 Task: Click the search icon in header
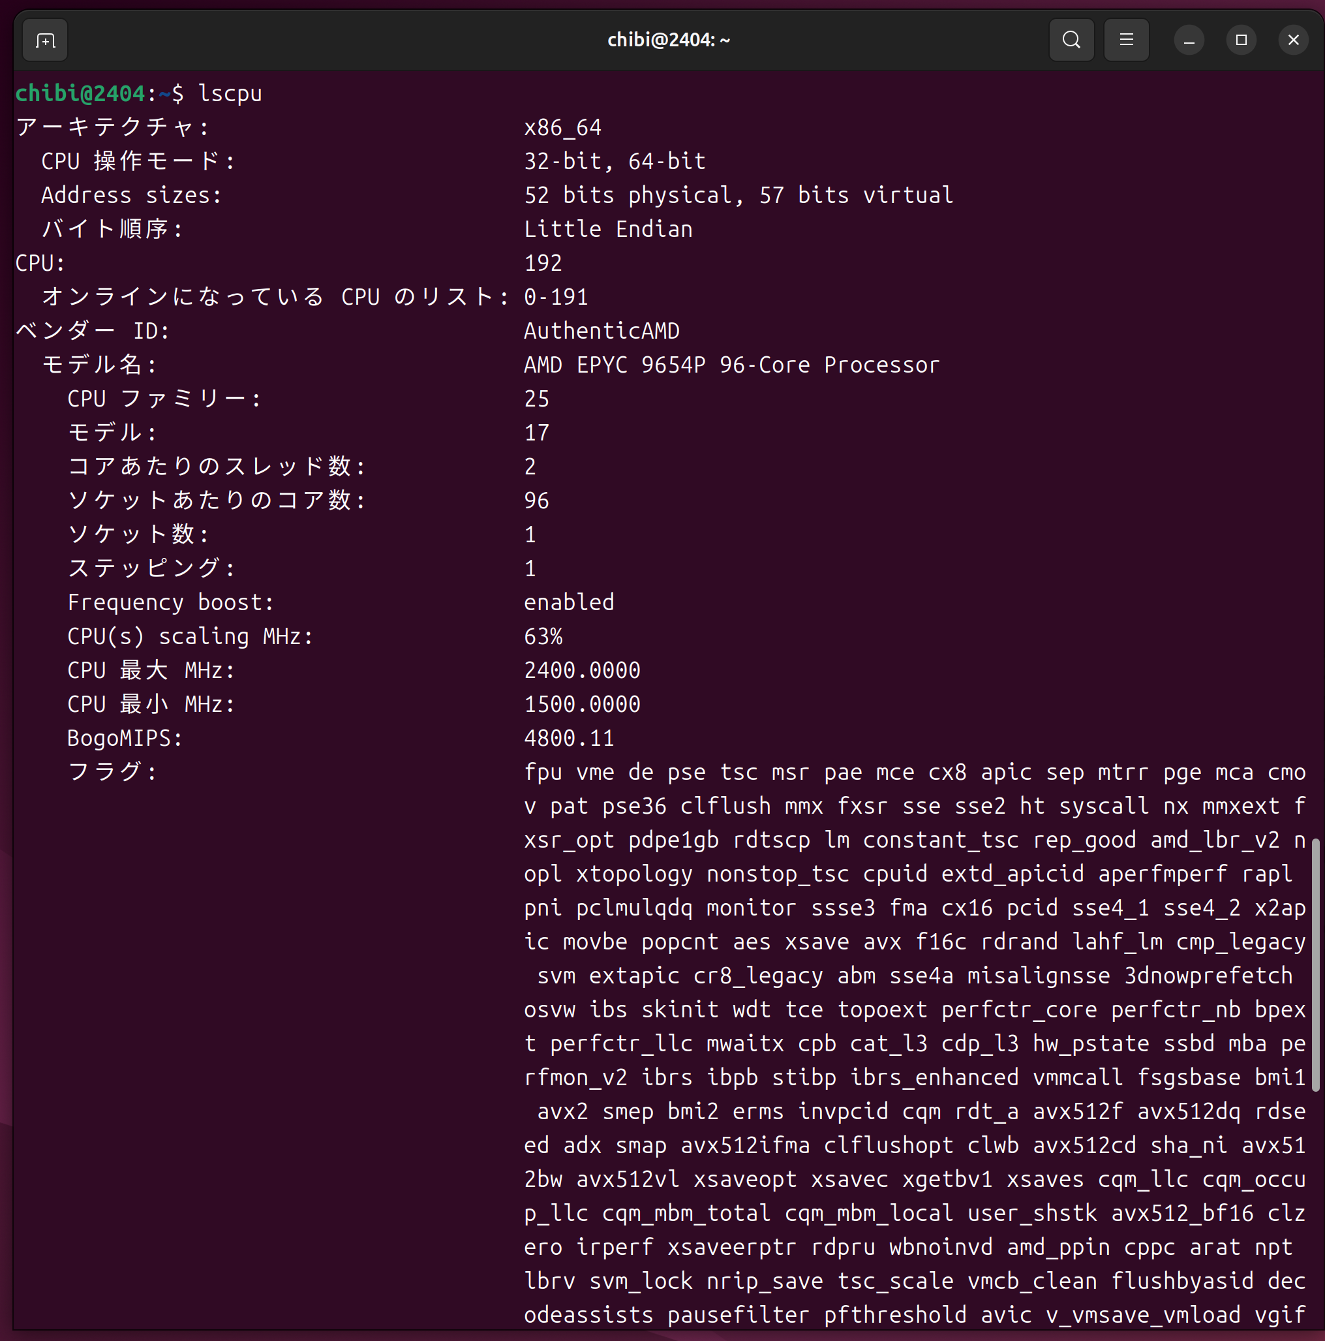click(1071, 40)
